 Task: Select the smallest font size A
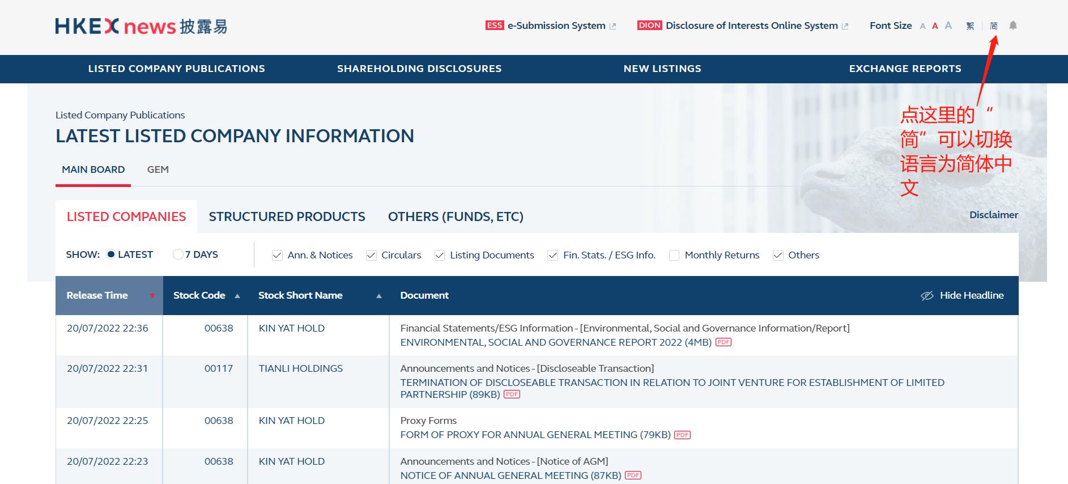pyautogui.click(x=922, y=26)
